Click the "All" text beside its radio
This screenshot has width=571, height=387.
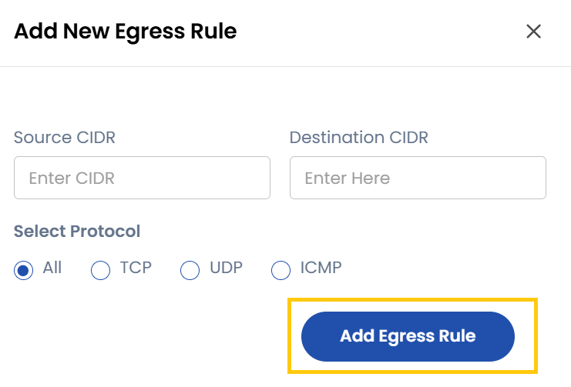(52, 268)
